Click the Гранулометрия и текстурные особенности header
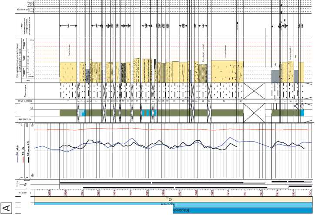Screen dimensions: 315x215 [19, 60]
